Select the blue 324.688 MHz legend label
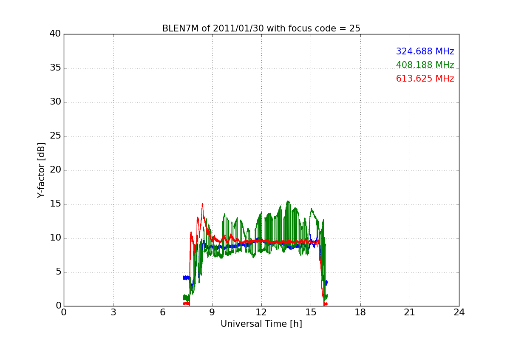 coord(425,51)
